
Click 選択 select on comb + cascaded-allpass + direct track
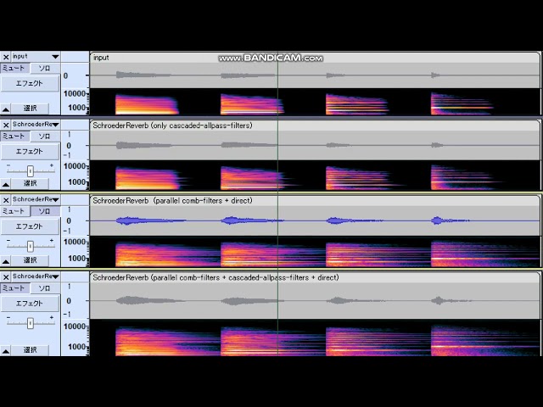(x=31, y=350)
